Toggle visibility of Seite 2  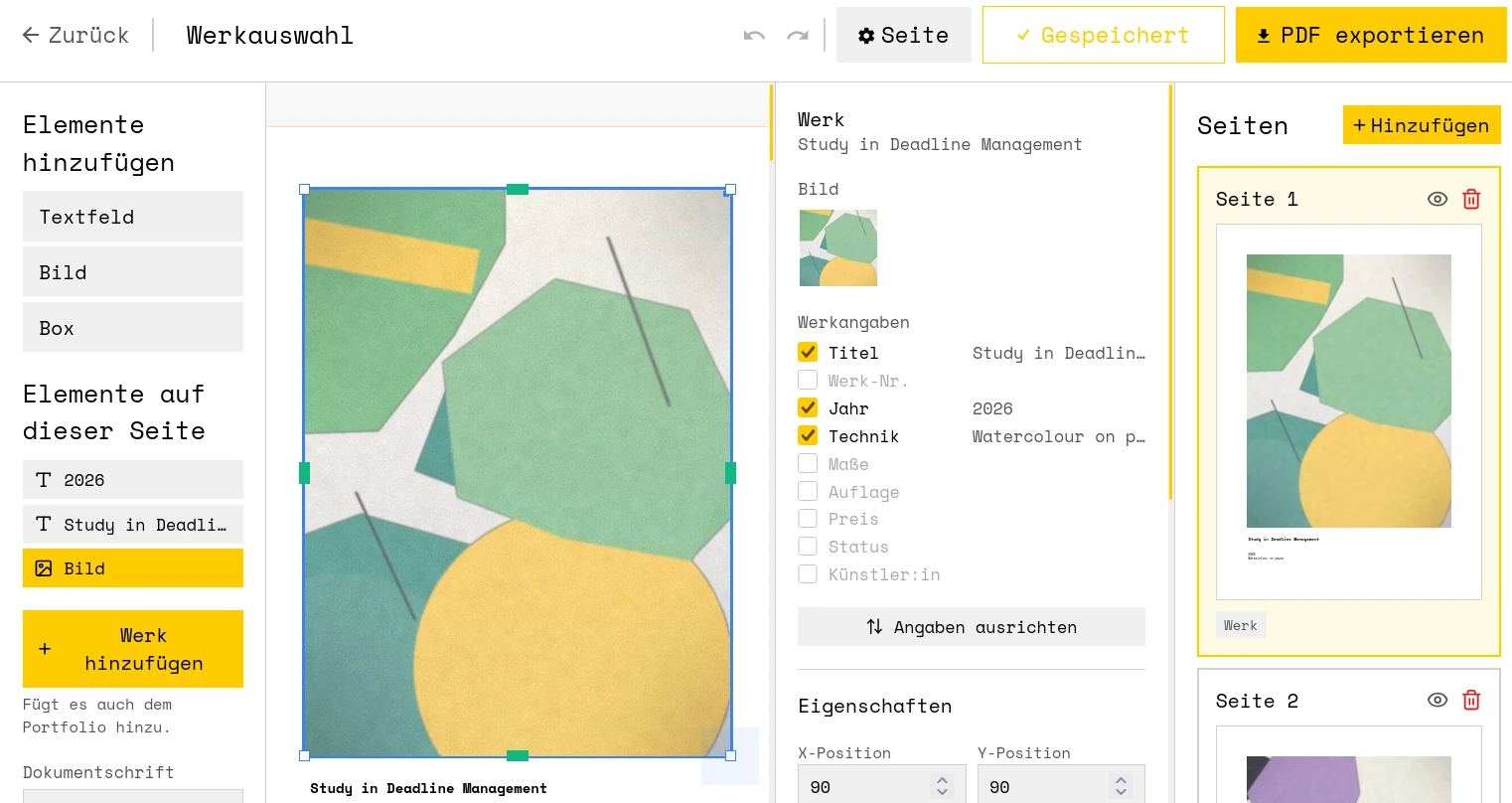(1437, 700)
